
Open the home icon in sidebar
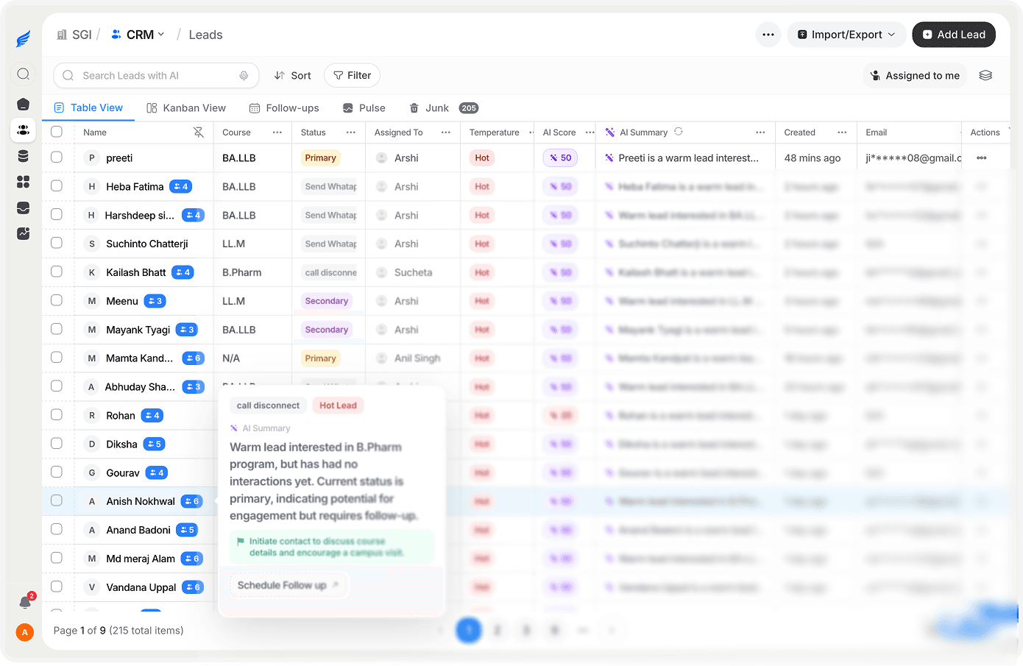pos(24,104)
